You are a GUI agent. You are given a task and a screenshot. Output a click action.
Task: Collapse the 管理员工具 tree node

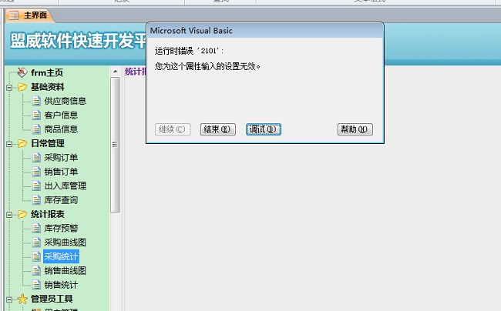9,299
